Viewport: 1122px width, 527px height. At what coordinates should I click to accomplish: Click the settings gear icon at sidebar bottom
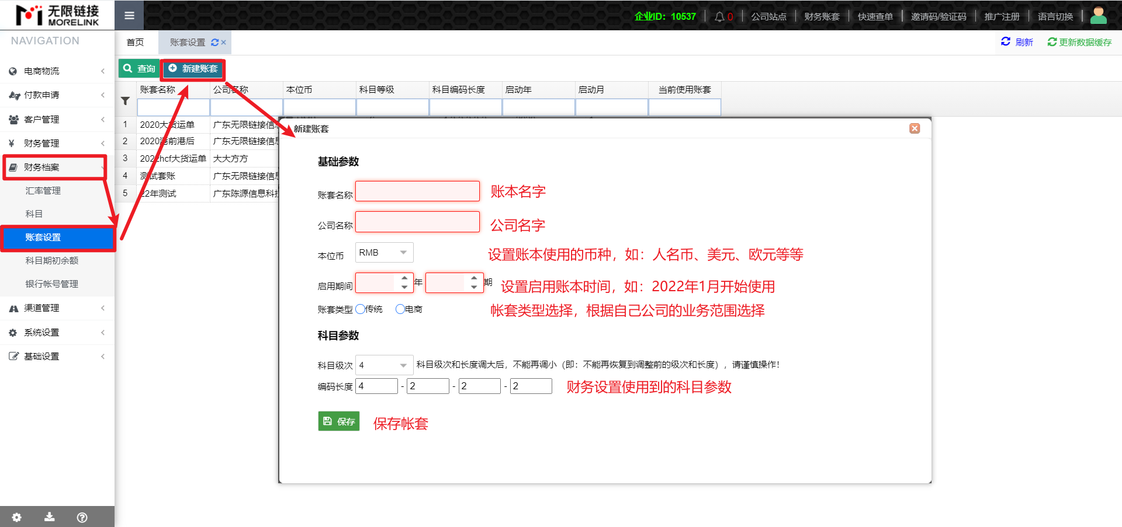click(16, 517)
